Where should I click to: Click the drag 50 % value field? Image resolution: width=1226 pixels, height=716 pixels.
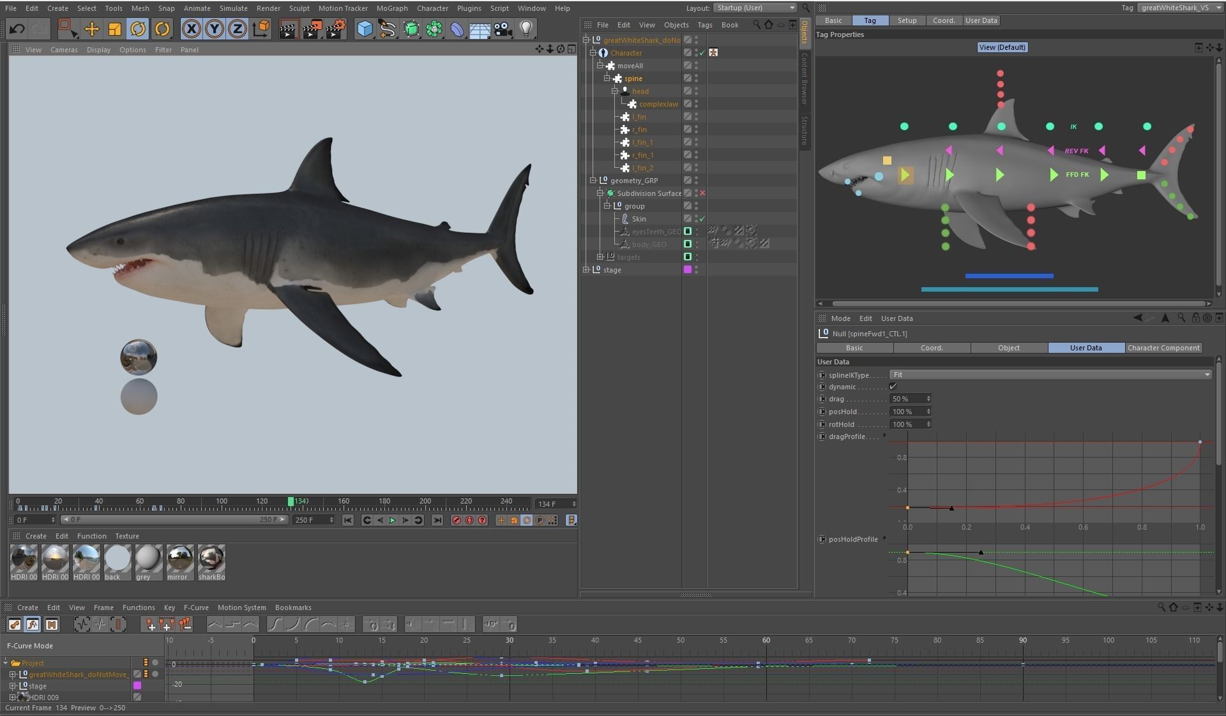(x=910, y=399)
